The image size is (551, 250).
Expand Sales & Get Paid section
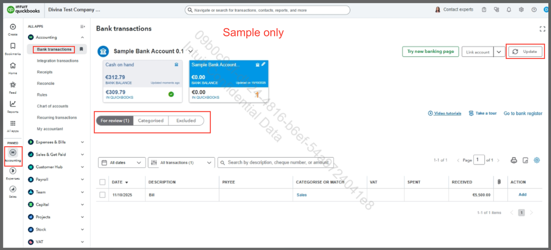point(83,155)
